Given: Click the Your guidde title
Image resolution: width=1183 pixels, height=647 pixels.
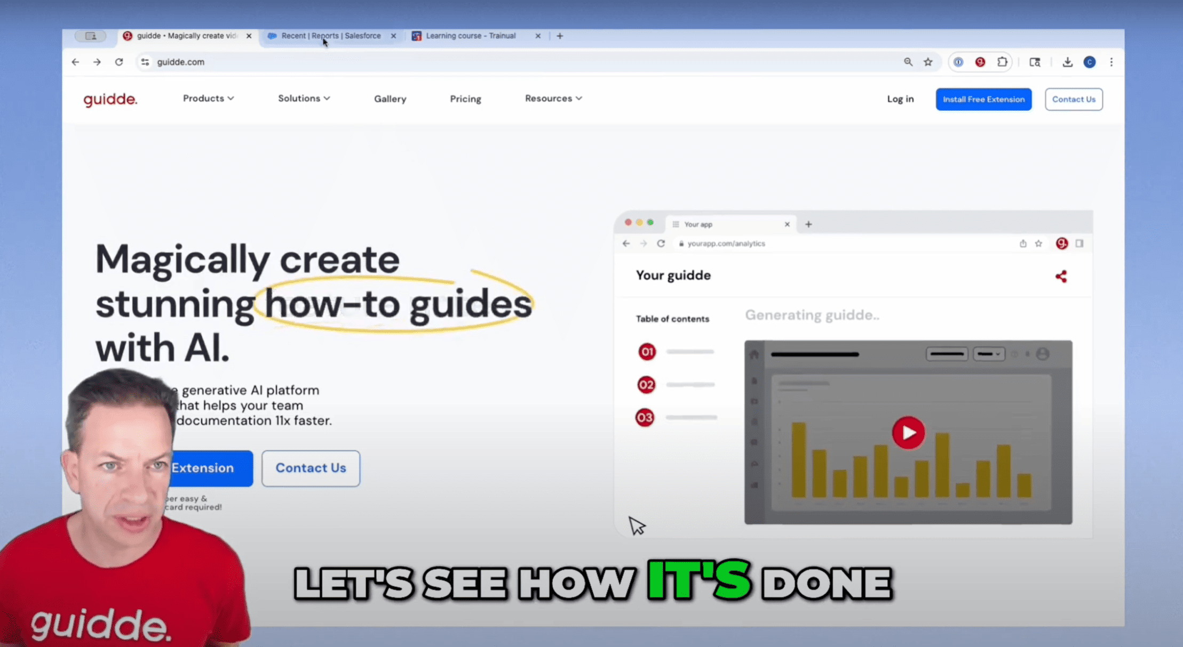Looking at the screenshot, I should 673,275.
